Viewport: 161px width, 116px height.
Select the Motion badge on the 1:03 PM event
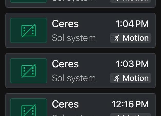coord(131,78)
